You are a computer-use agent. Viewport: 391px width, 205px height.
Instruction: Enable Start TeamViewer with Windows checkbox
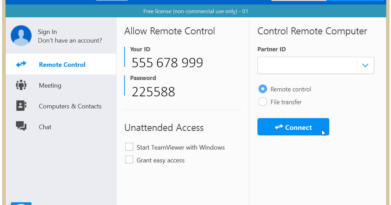click(129, 147)
